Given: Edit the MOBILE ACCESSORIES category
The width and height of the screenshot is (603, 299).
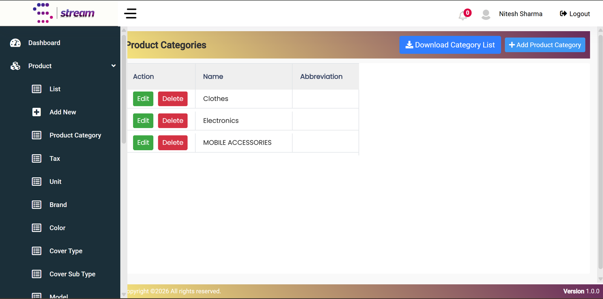Looking at the screenshot, I should (x=143, y=143).
